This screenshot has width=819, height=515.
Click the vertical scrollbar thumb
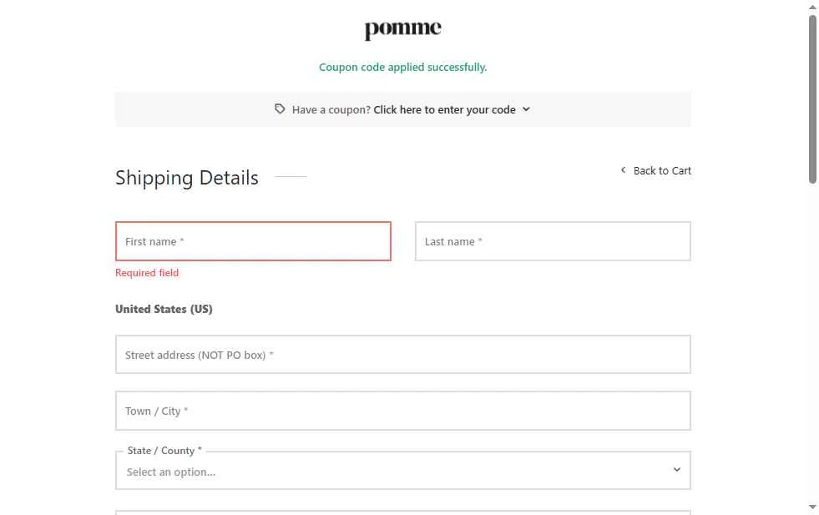pos(812,99)
